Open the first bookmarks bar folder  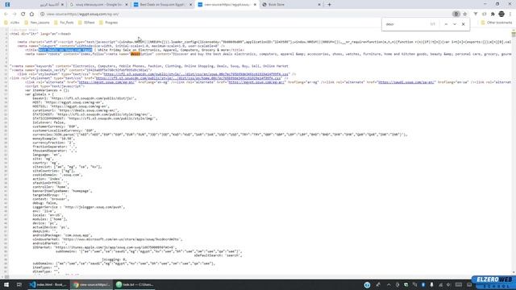pos(12,23)
